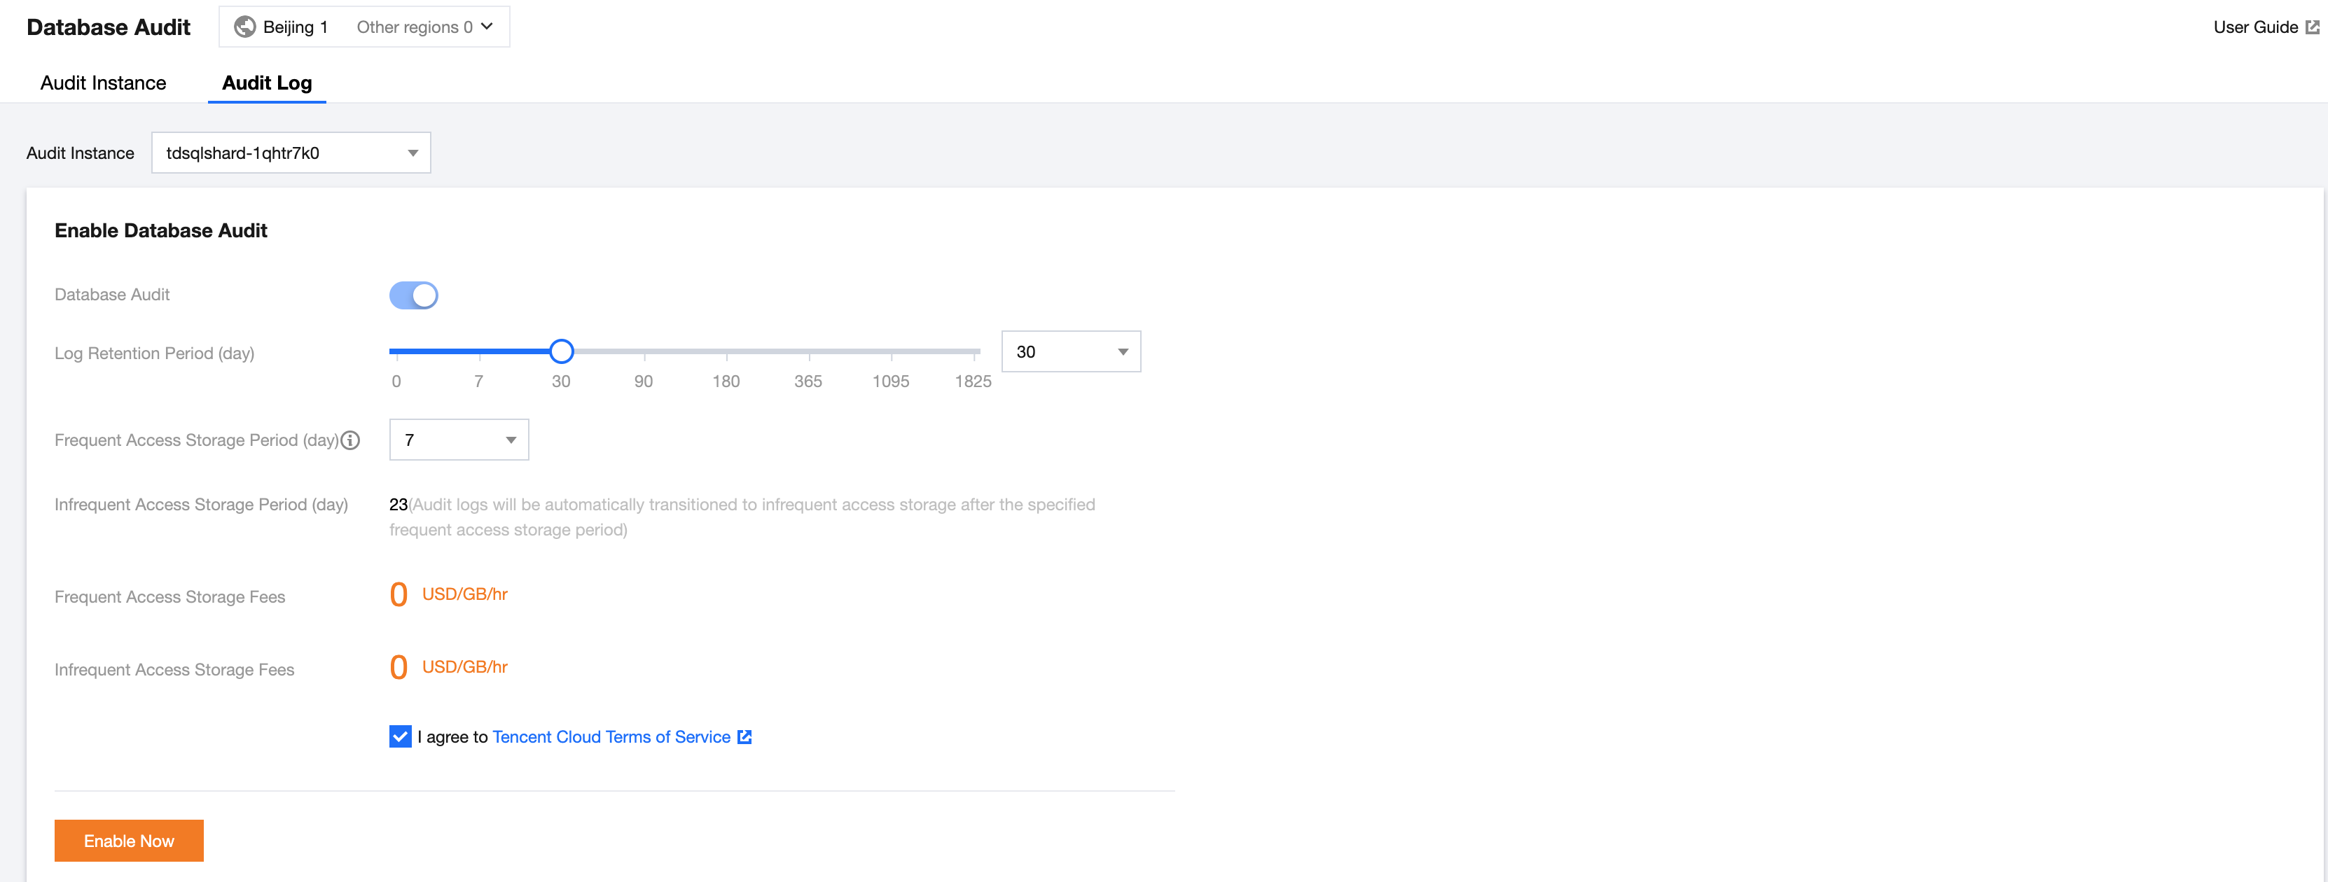Screen dimensions: 2328x882
Task: Click external link icon after Terms of Service
Action: [744, 736]
